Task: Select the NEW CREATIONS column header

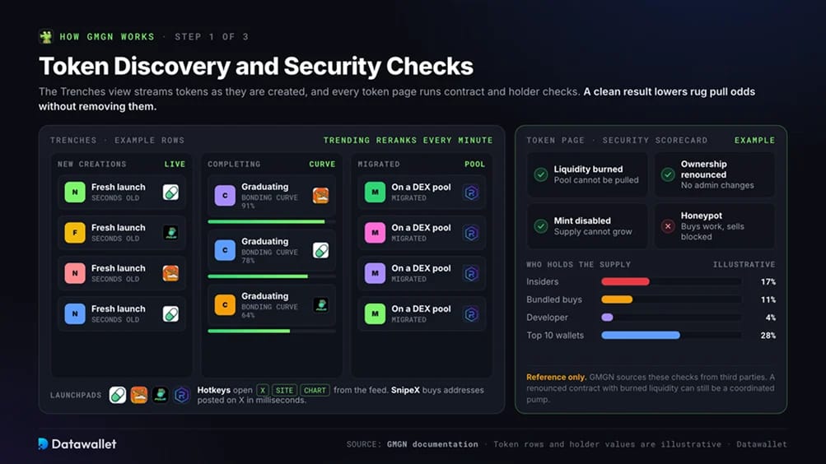Action: pyautogui.click(x=91, y=165)
